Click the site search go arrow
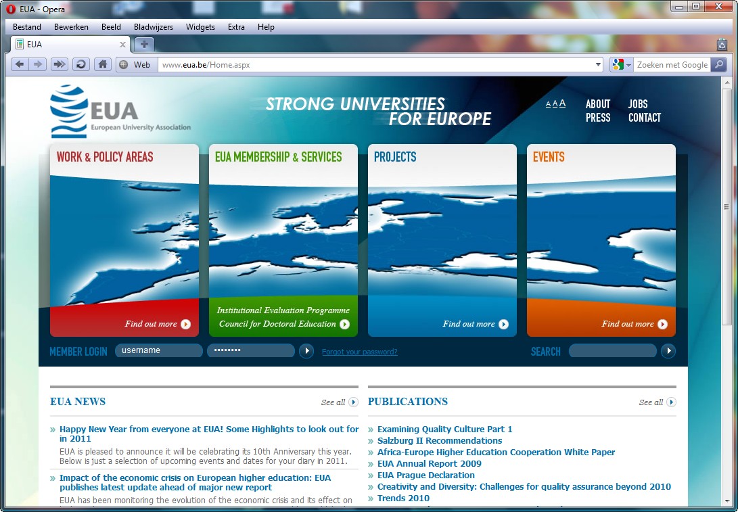This screenshot has width=738, height=512. click(668, 351)
